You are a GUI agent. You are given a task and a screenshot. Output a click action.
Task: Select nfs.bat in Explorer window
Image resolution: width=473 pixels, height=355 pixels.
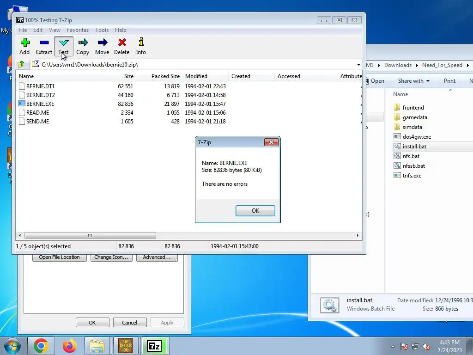point(406,156)
